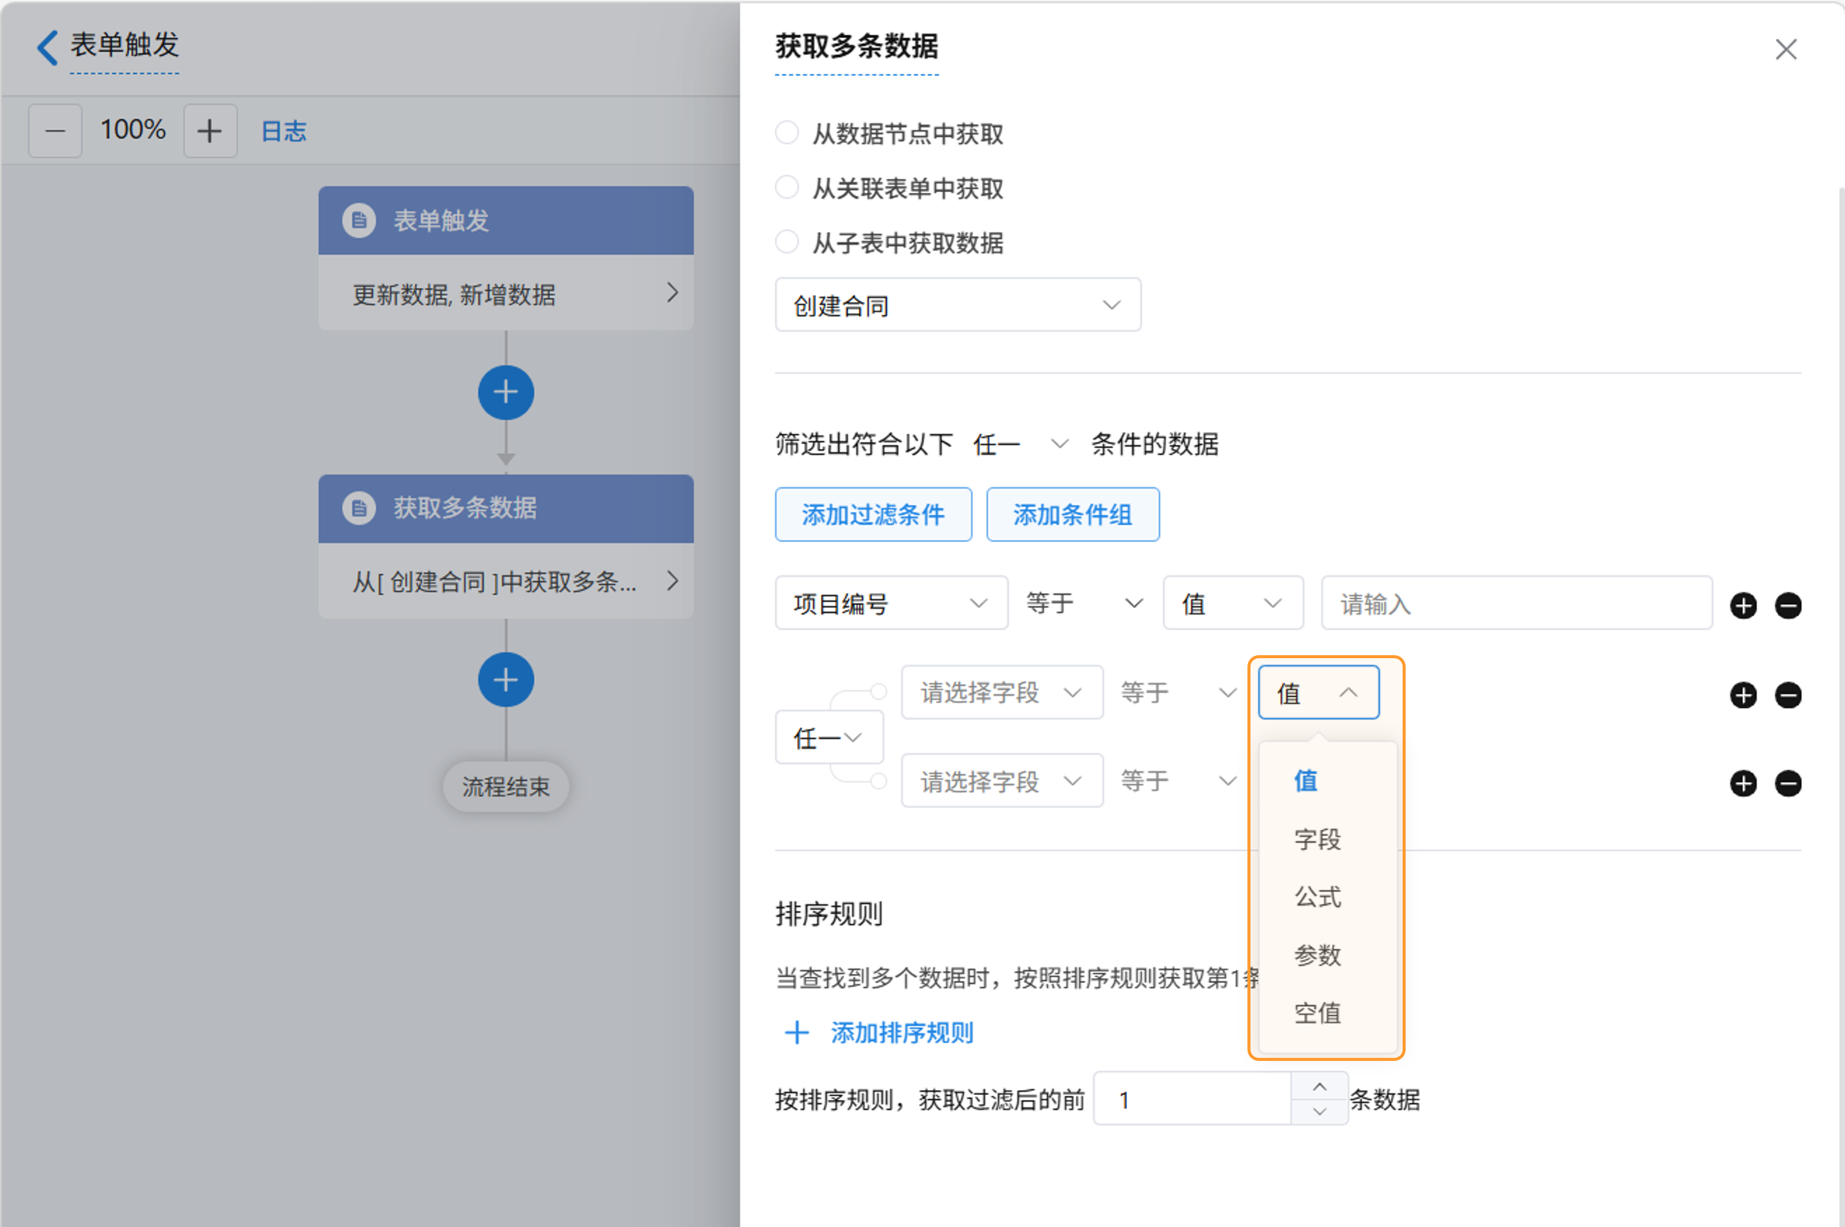
Task: Add a node below the 表单触发 card
Action: (506, 392)
